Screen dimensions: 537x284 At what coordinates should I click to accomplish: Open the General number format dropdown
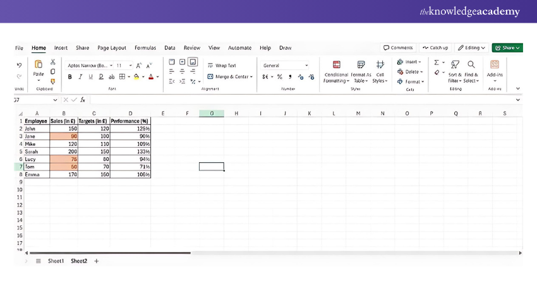point(286,65)
